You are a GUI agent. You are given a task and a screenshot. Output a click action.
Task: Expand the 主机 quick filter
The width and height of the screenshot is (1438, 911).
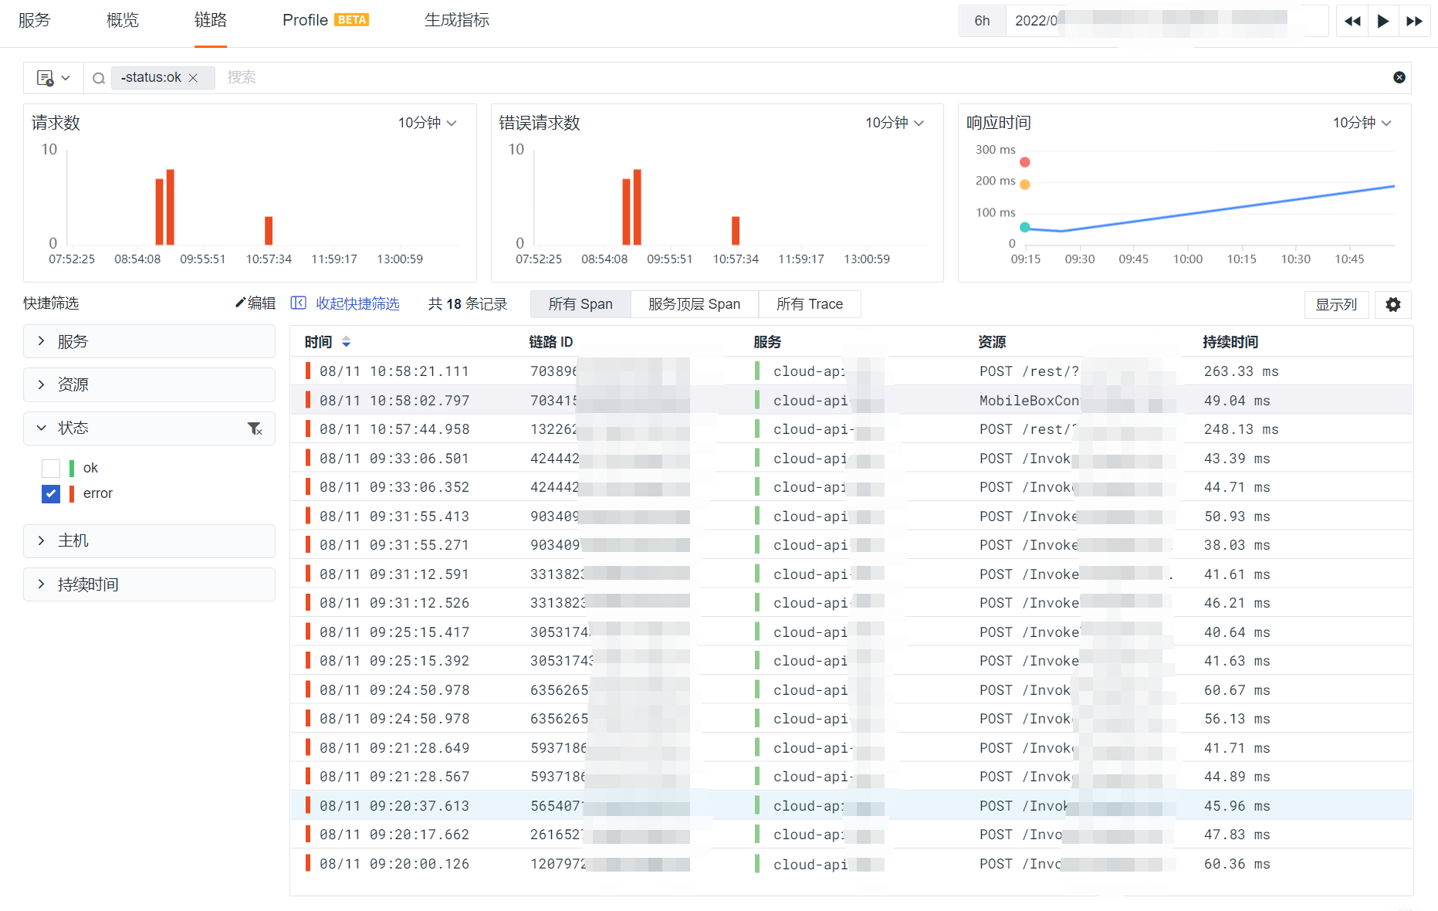coord(149,540)
